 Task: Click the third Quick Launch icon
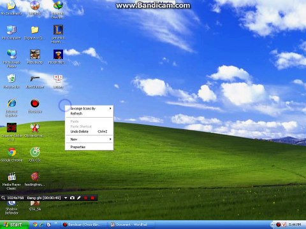(x=48, y=225)
